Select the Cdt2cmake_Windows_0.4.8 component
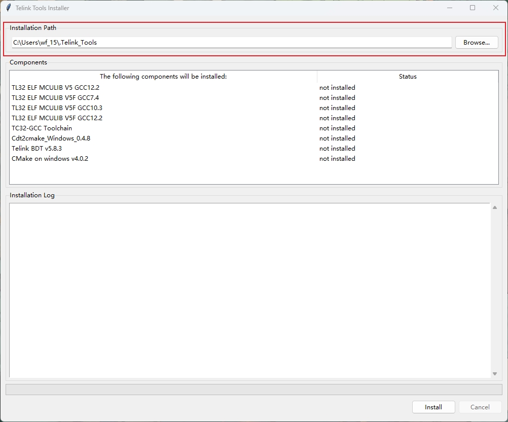This screenshot has height=422, width=508. click(x=51, y=138)
